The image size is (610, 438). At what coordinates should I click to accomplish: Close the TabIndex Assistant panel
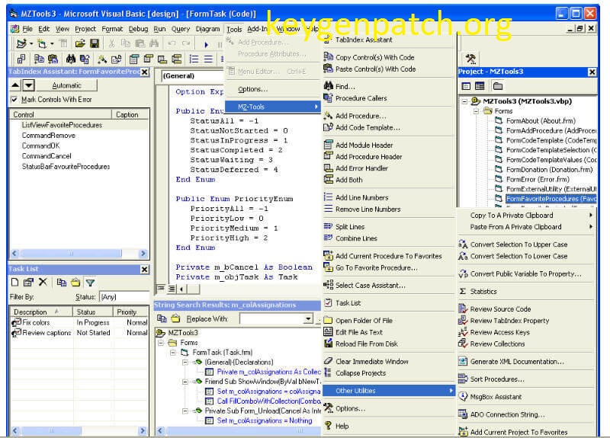(x=144, y=72)
